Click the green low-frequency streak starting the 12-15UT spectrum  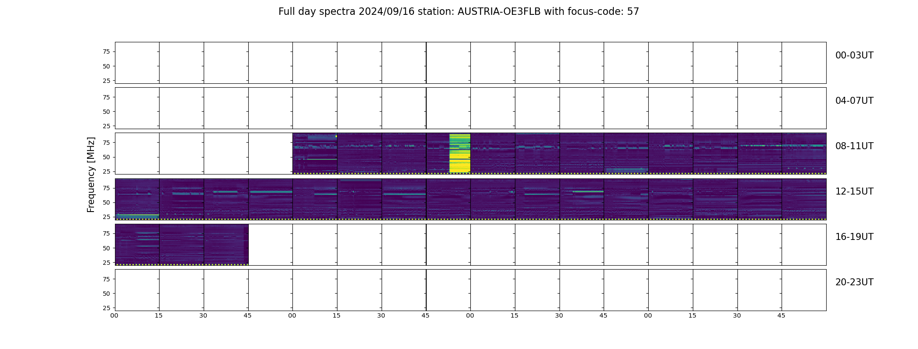(x=137, y=215)
